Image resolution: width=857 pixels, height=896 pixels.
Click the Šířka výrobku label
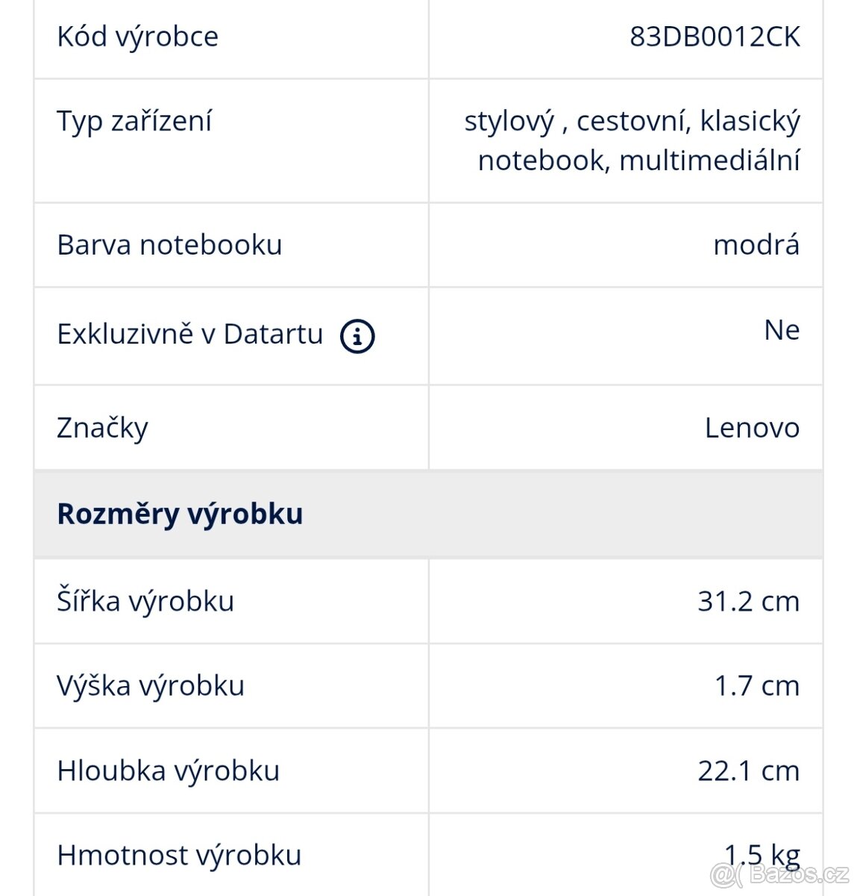click(145, 601)
